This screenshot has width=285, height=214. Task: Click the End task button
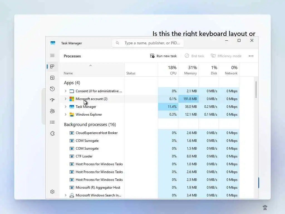(x=194, y=56)
